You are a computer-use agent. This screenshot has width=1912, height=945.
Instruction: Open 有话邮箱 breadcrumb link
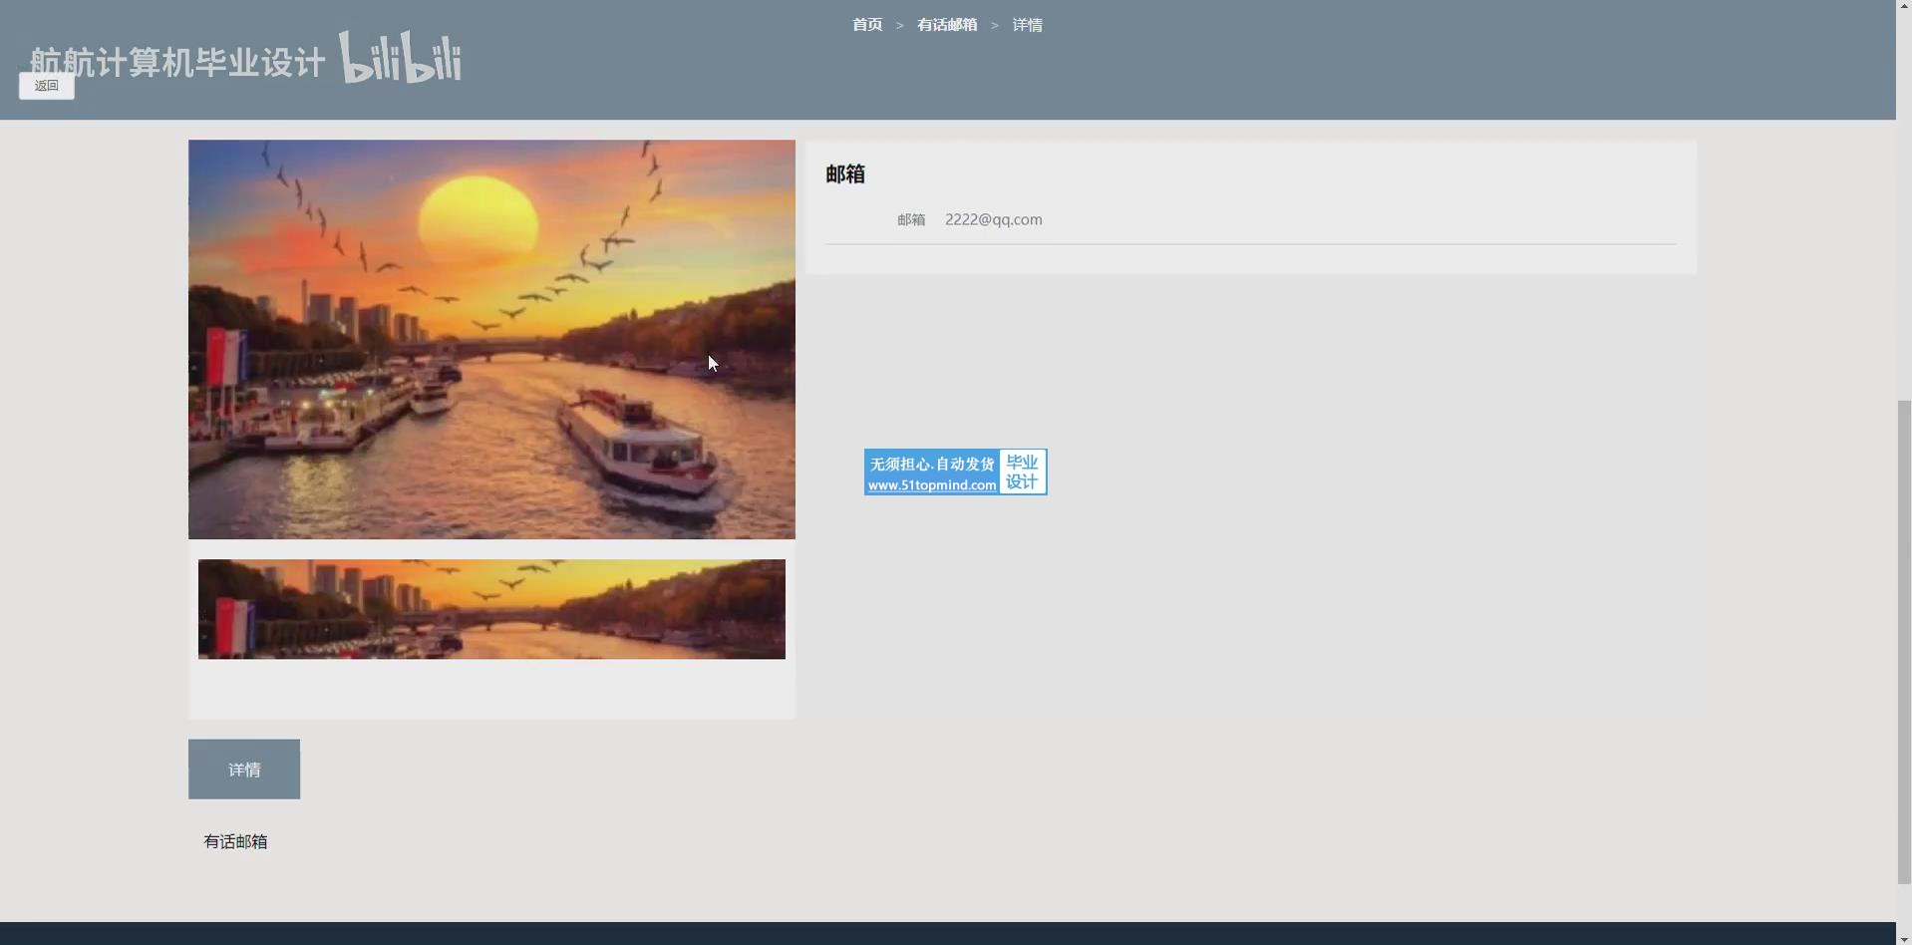click(x=947, y=25)
